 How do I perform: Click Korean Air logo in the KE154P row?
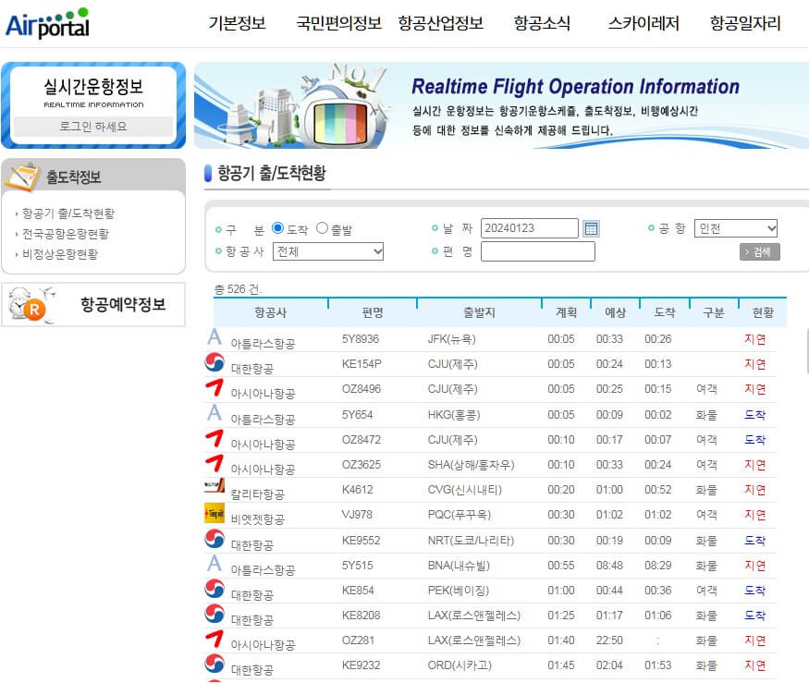[215, 362]
